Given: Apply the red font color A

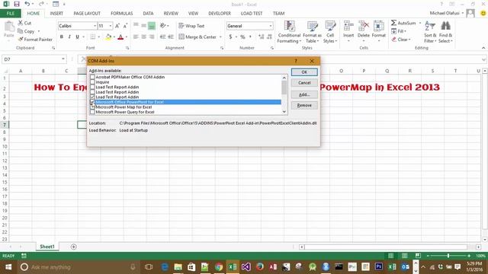Looking at the screenshot, I should coord(120,37).
